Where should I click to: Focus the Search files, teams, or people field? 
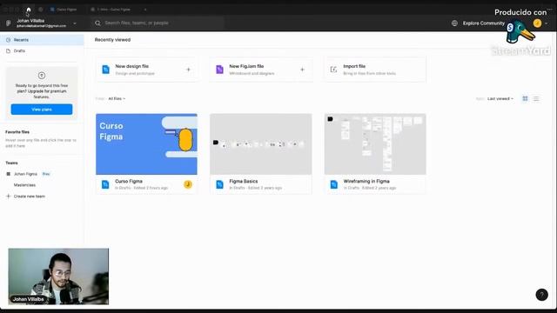point(158,23)
